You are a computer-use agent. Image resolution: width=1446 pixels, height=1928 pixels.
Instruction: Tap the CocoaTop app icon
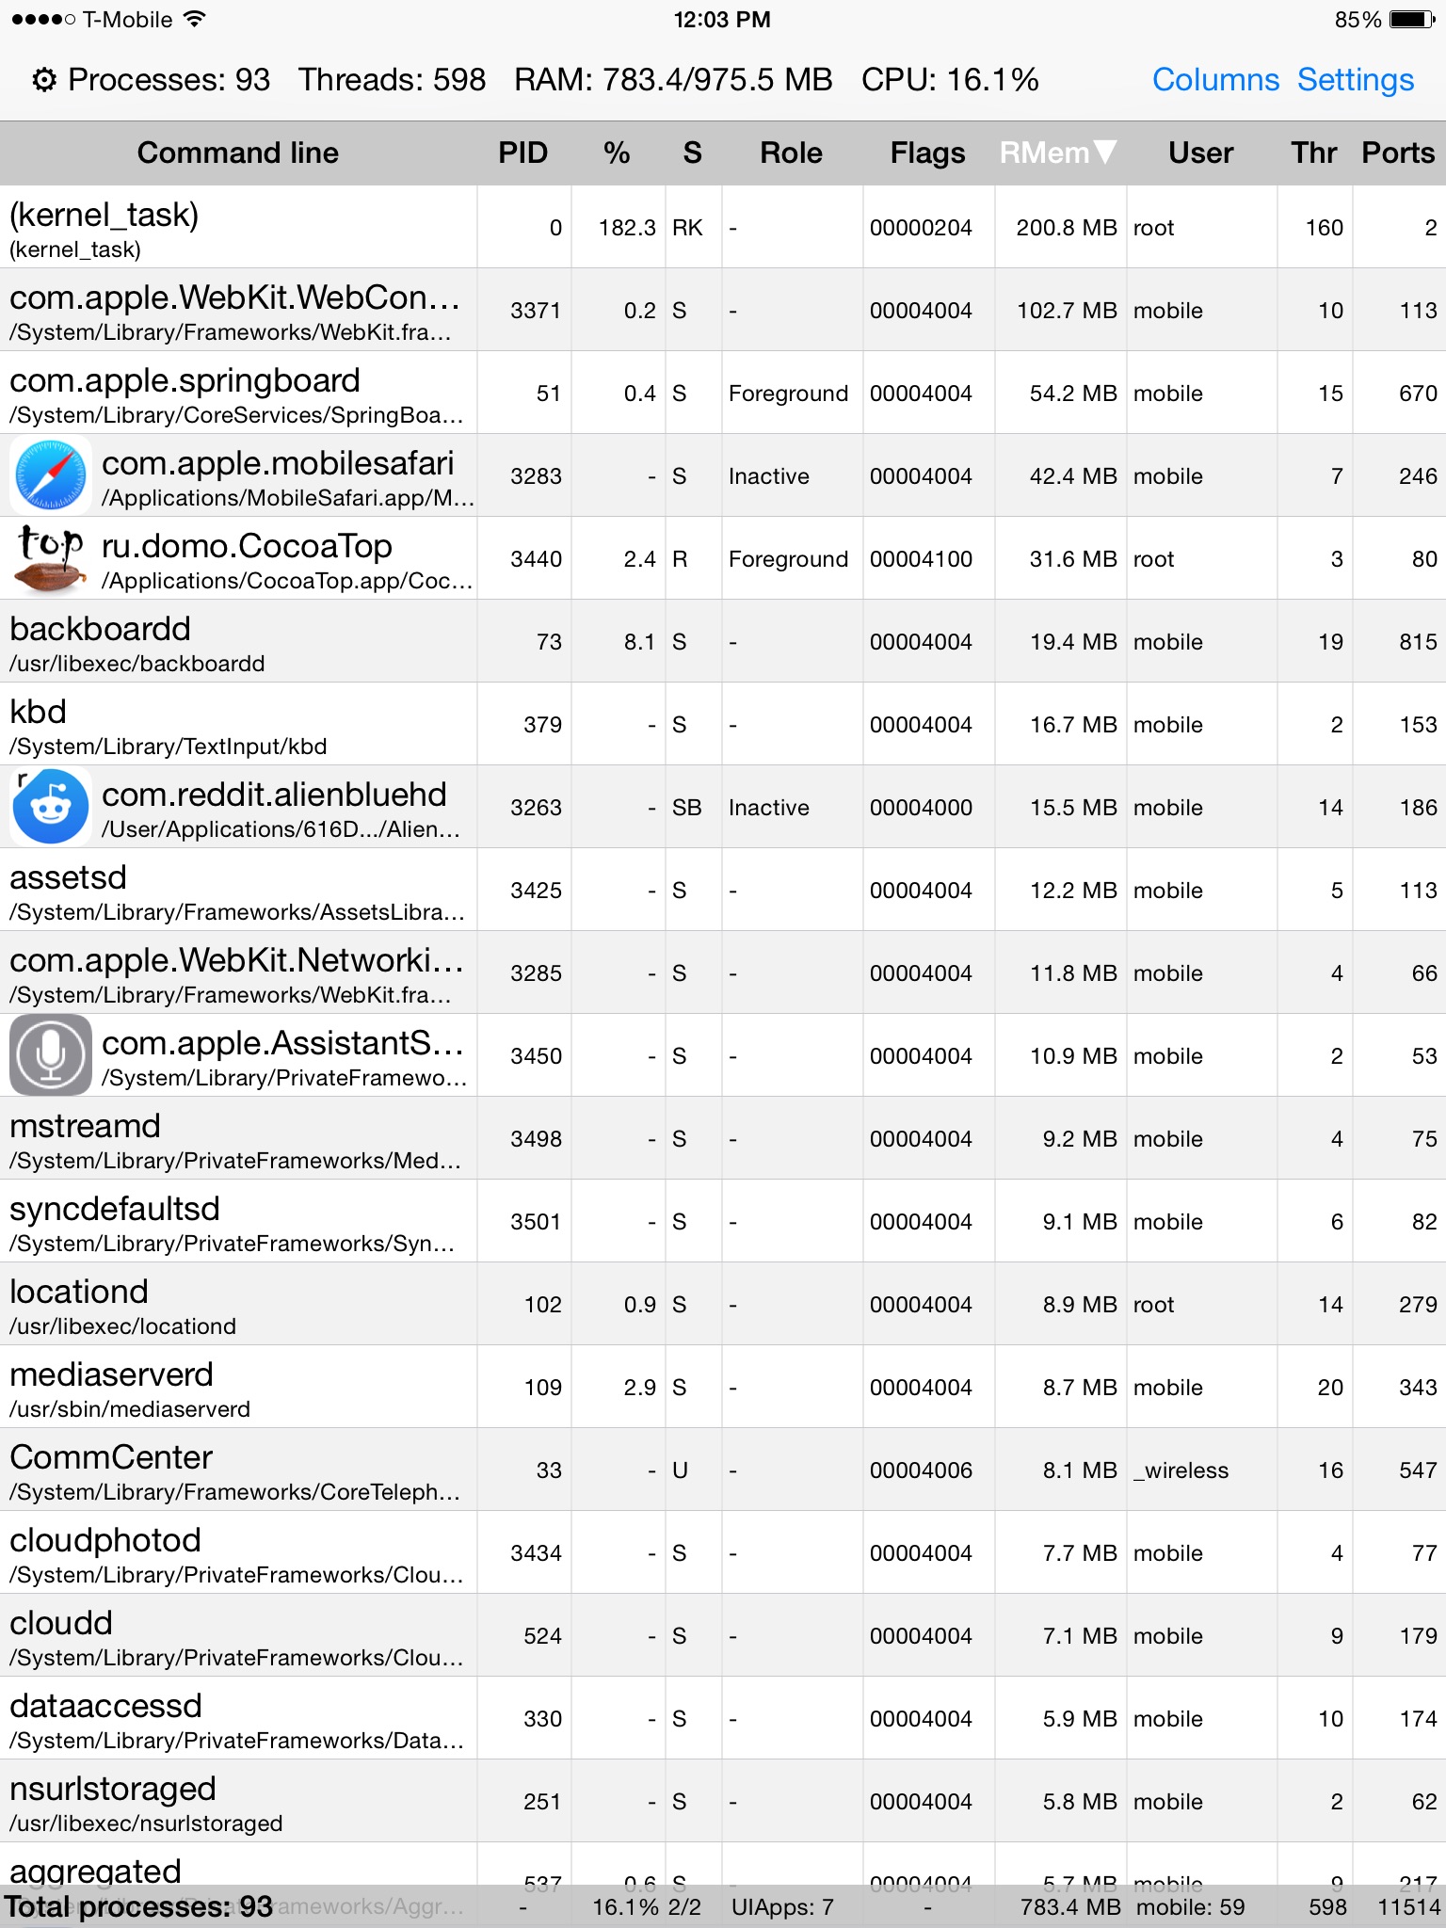tap(51, 558)
